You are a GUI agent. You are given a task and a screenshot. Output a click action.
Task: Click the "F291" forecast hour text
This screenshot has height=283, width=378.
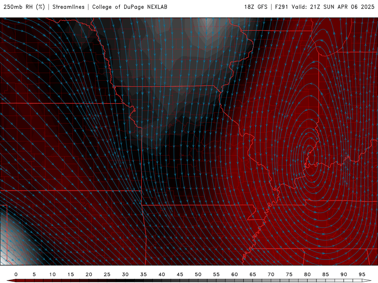(282, 7)
